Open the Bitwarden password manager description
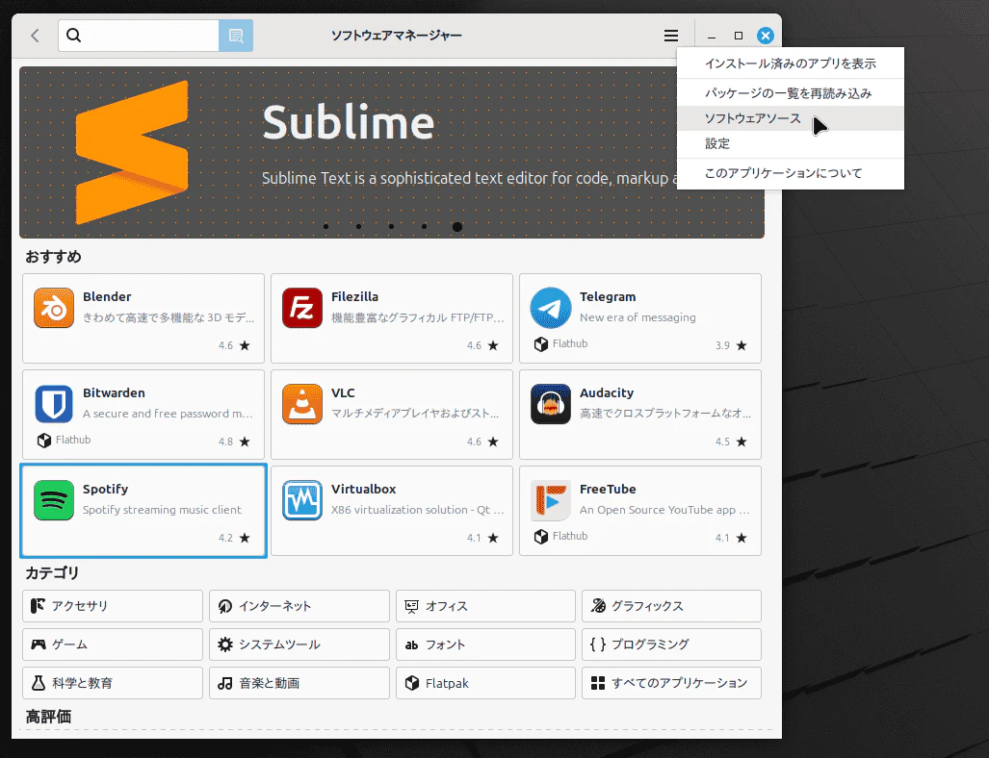Viewport: 989px width, 758px height. point(168,414)
